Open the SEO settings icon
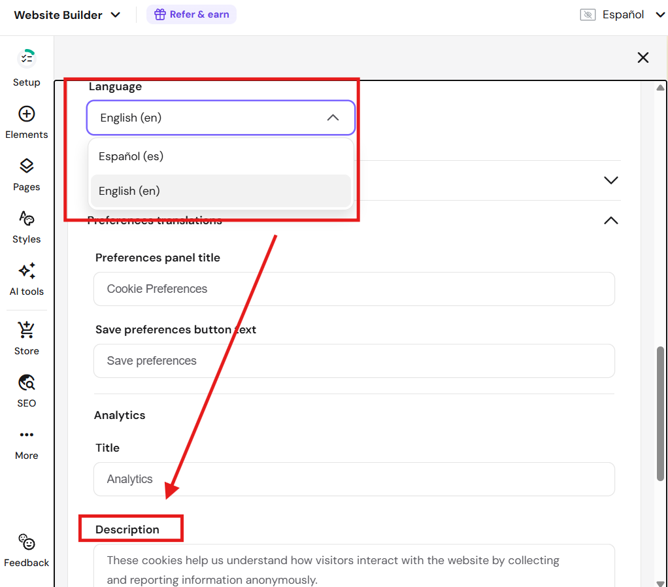This screenshot has height=587, width=668. [x=26, y=382]
